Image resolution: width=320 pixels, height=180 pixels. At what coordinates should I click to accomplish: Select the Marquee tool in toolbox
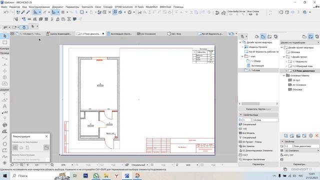pyautogui.click(x=4, y=42)
